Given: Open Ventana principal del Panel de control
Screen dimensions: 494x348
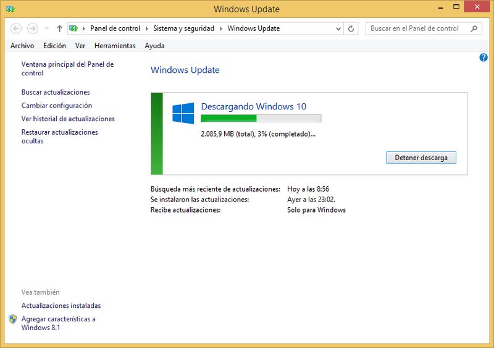Looking at the screenshot, I should (x=67, y=69).
